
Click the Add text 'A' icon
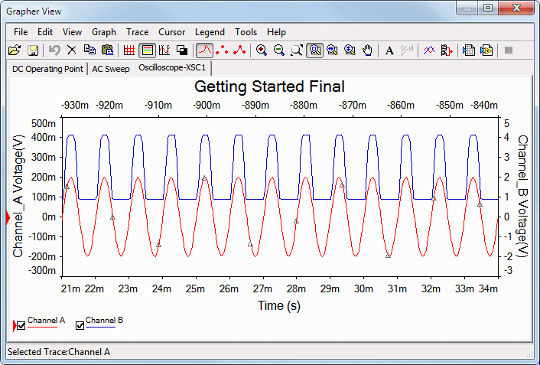pyautogui.click(x=389, y=51)
